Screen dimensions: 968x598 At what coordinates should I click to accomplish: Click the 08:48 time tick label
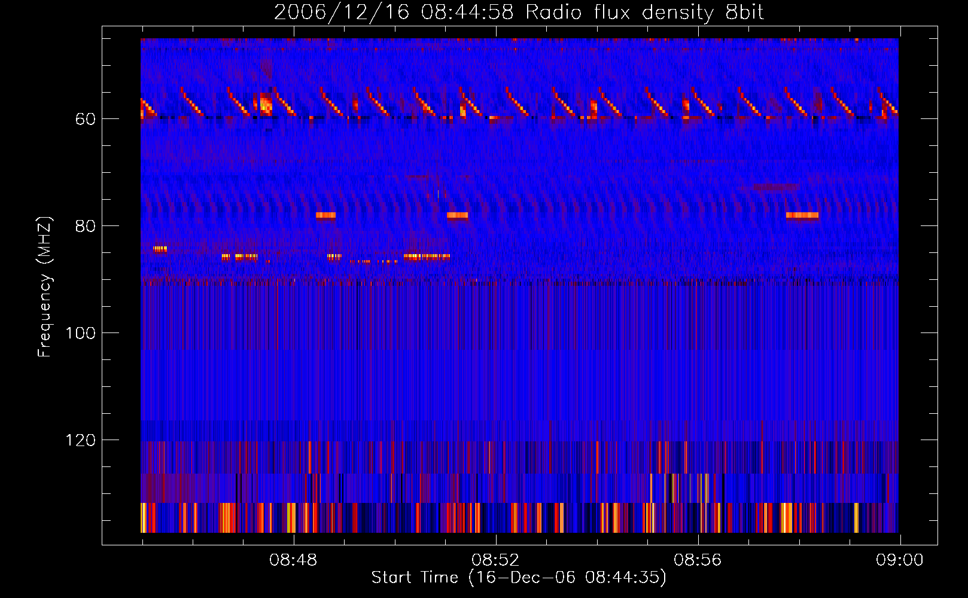[294, 560]
